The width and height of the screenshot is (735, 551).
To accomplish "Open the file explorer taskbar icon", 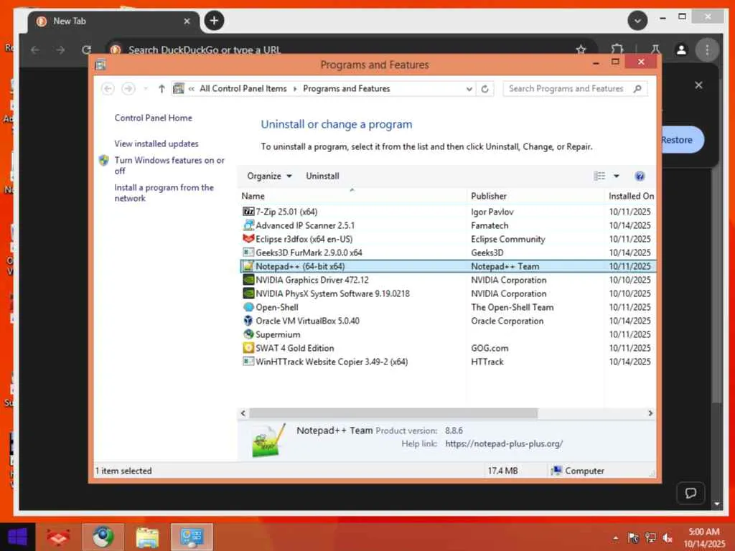I will tap(147, 537).
